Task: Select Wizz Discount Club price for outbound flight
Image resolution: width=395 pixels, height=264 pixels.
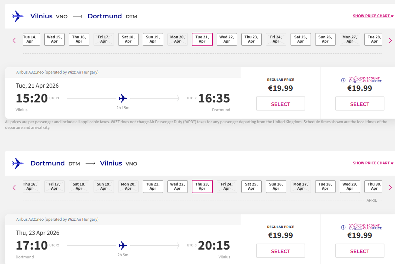Action: pyautogui.click(x=359, y=104)
